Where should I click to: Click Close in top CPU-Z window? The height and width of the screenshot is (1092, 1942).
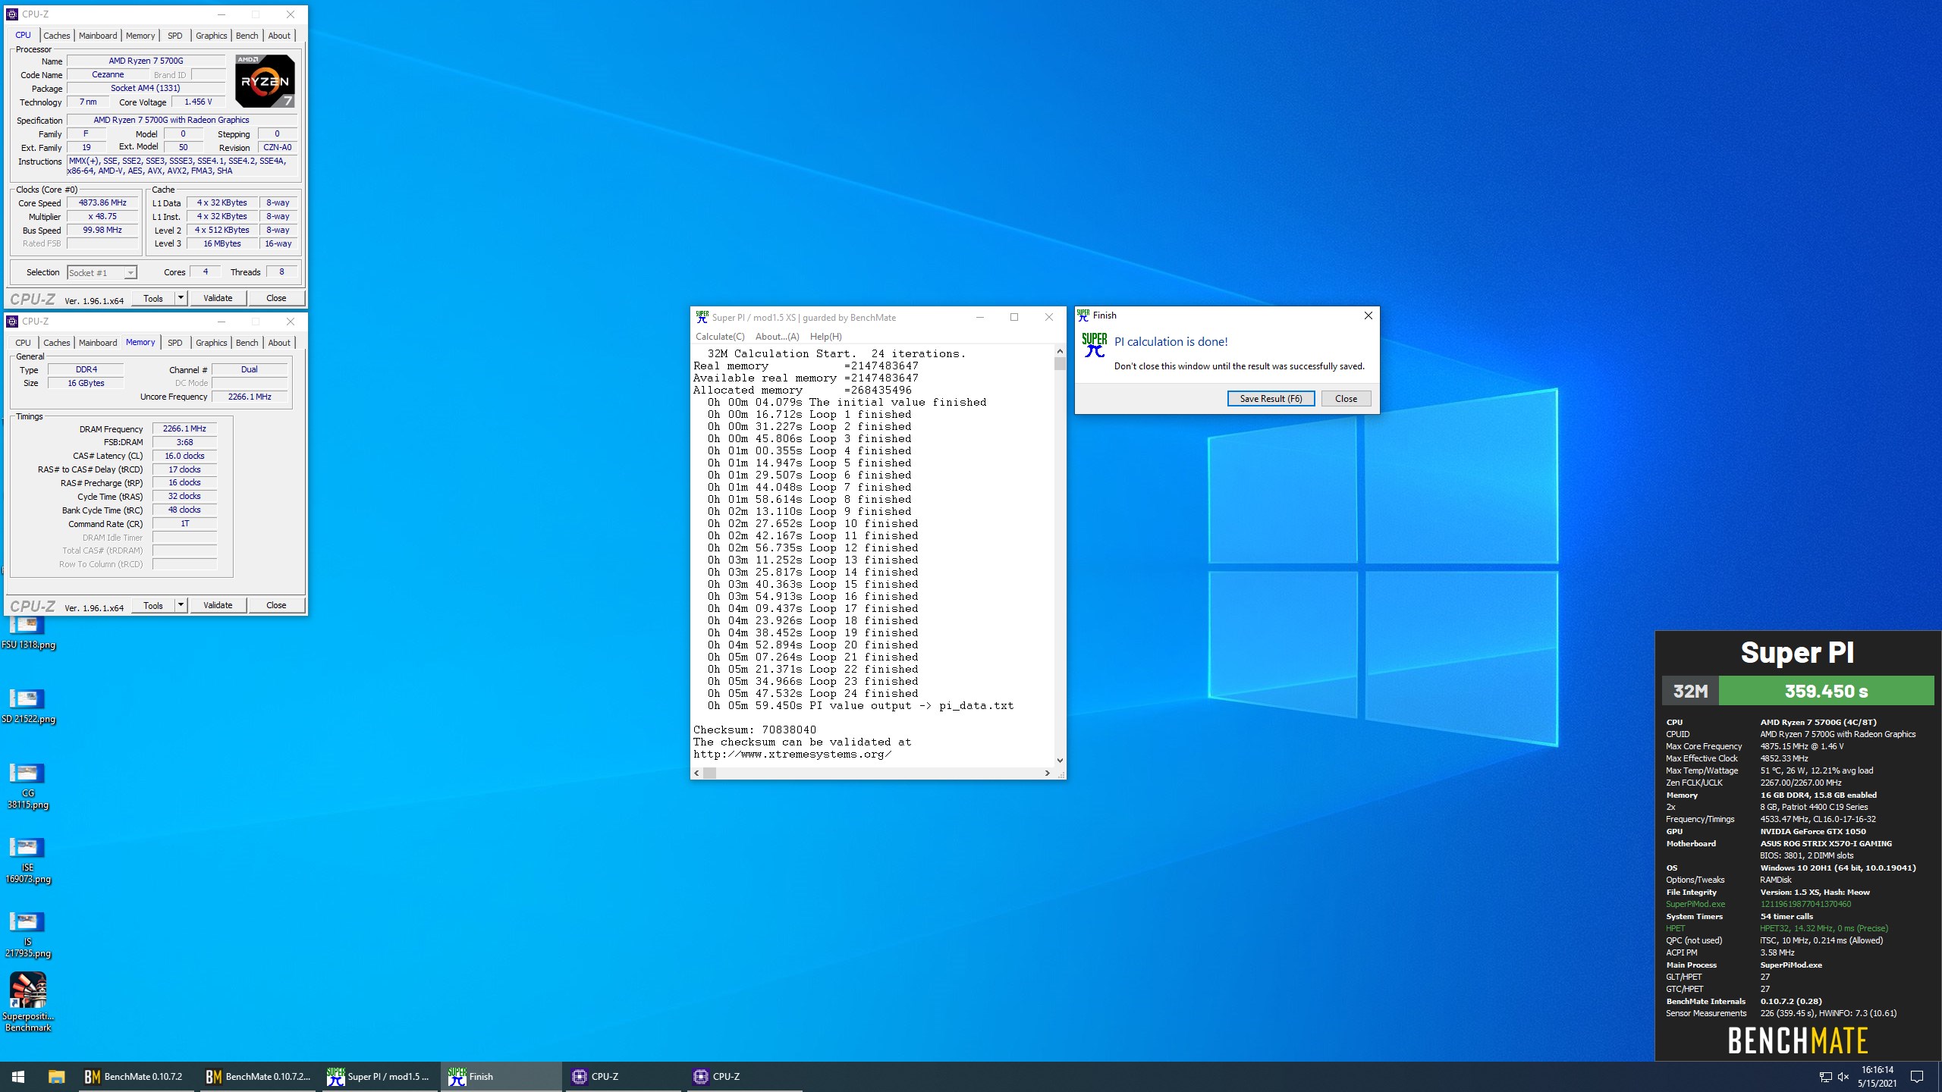click(276, 298)
